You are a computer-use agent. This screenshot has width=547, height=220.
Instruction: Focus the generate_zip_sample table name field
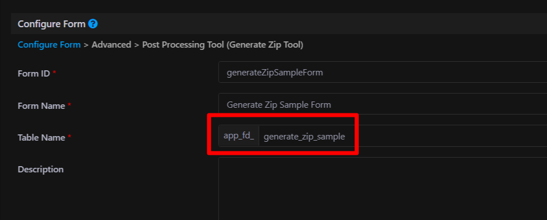point(403,136)
